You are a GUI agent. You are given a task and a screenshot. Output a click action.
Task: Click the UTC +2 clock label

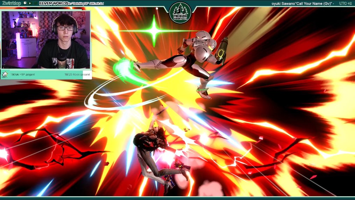click(x=345, y=3)
